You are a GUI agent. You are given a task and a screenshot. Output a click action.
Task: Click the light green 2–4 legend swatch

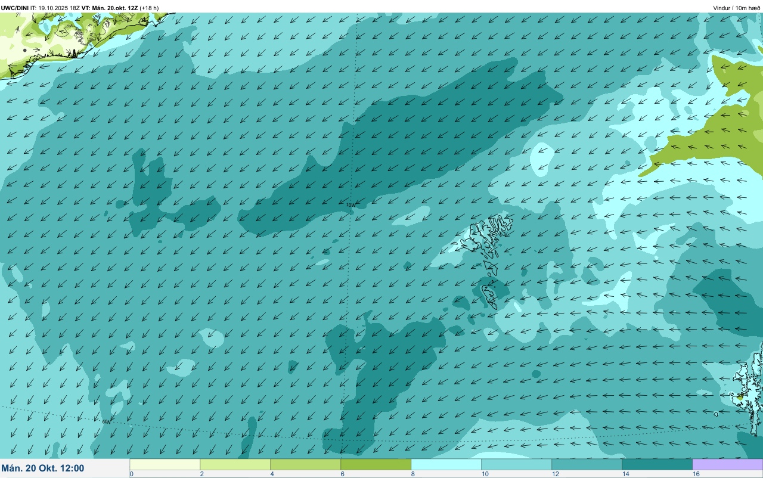pos(235,464)
